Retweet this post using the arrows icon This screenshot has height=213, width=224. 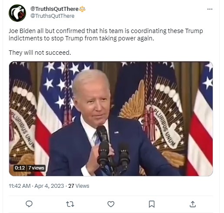[x=70, y=204]
